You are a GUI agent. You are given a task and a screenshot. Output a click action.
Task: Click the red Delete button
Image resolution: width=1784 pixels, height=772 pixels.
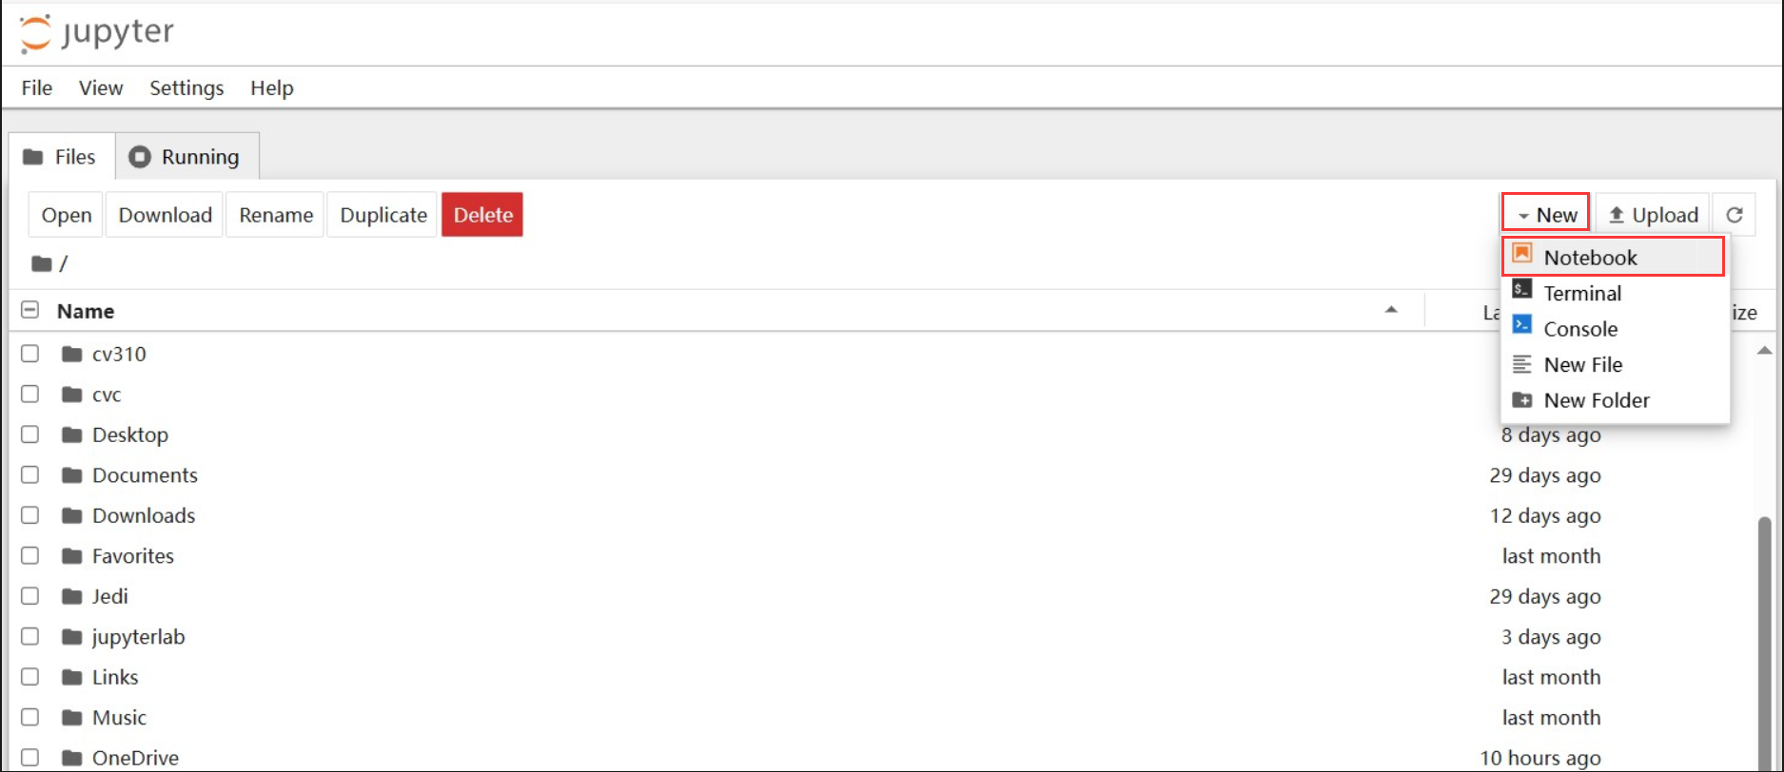coord(482,215)
